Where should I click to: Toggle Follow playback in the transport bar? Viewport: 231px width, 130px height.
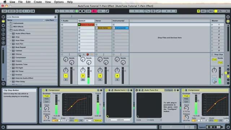pyautogui.click(x=57, y=11)
